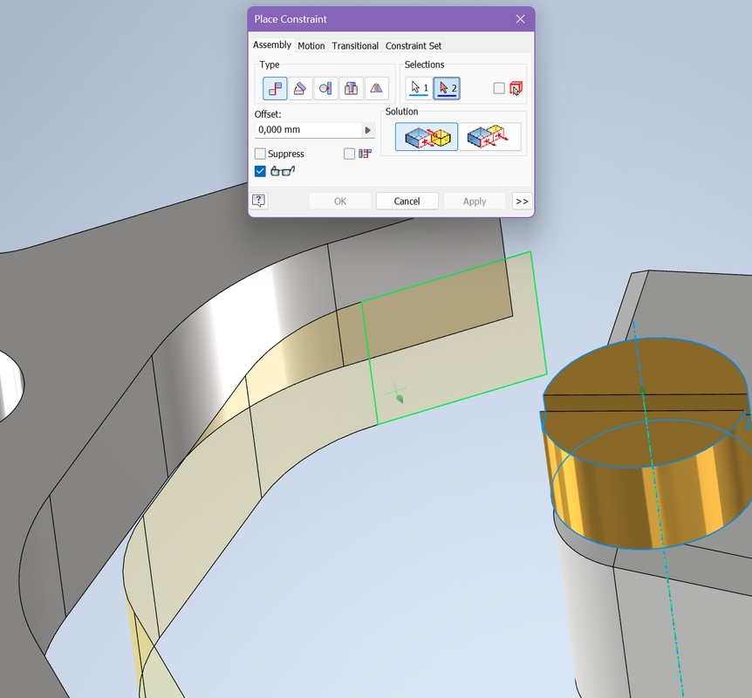The width and height of the screenshot is (752, 698).
Task: Choose the Mate solution option
Action: click(427, 137)
